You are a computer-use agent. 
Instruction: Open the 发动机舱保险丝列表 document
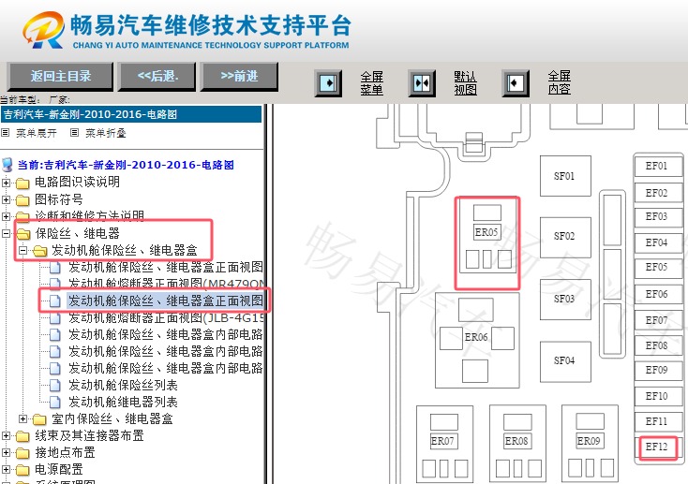click(123, 385)
